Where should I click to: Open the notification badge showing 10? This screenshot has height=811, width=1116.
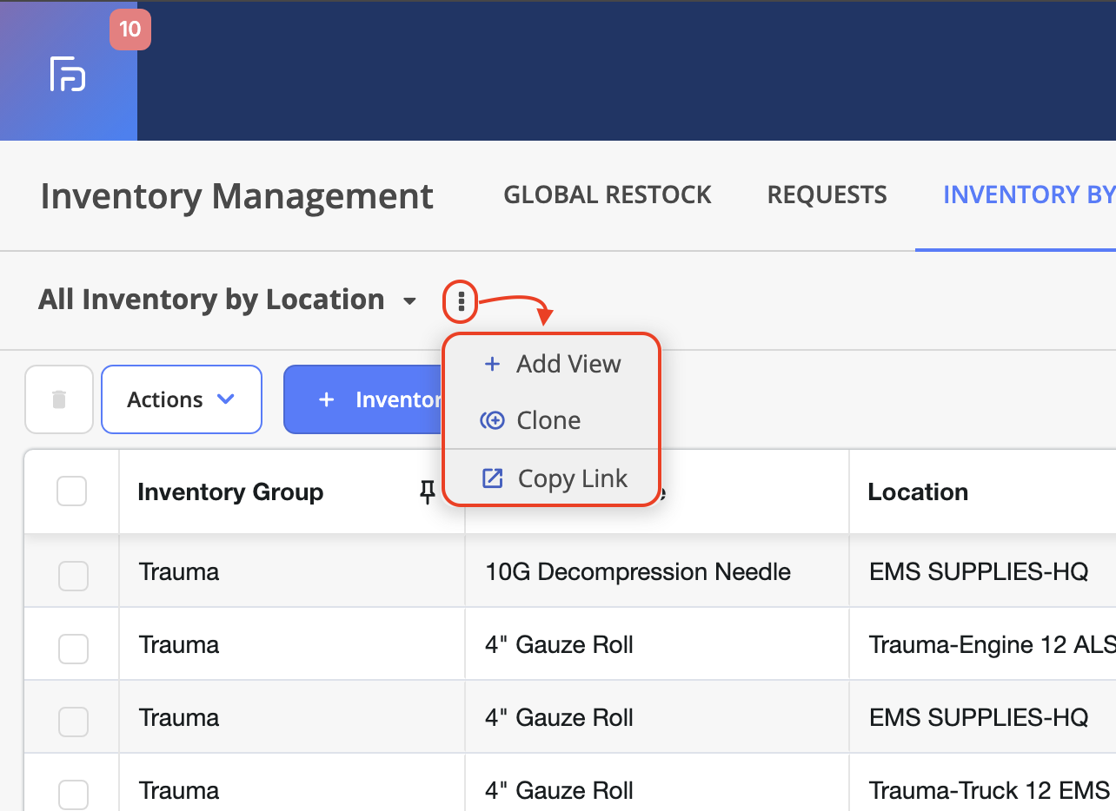click(130, 30)
